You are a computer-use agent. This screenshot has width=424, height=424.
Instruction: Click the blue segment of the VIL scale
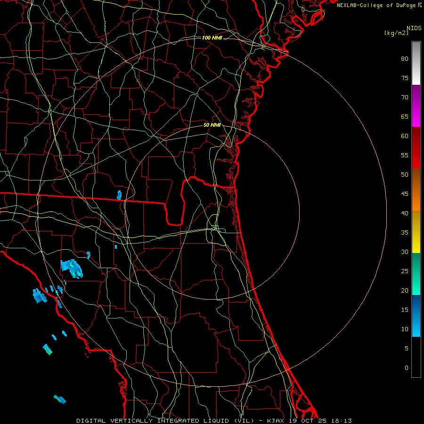pyautogui.click(x=416, y=316)
